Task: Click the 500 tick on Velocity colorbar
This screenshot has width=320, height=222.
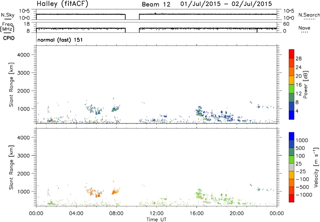Action: pos(300,148)
